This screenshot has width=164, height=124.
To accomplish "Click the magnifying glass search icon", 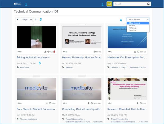I will pyautogui.click(x=148, y=4).
